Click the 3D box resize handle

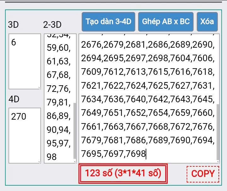point(39,88)
